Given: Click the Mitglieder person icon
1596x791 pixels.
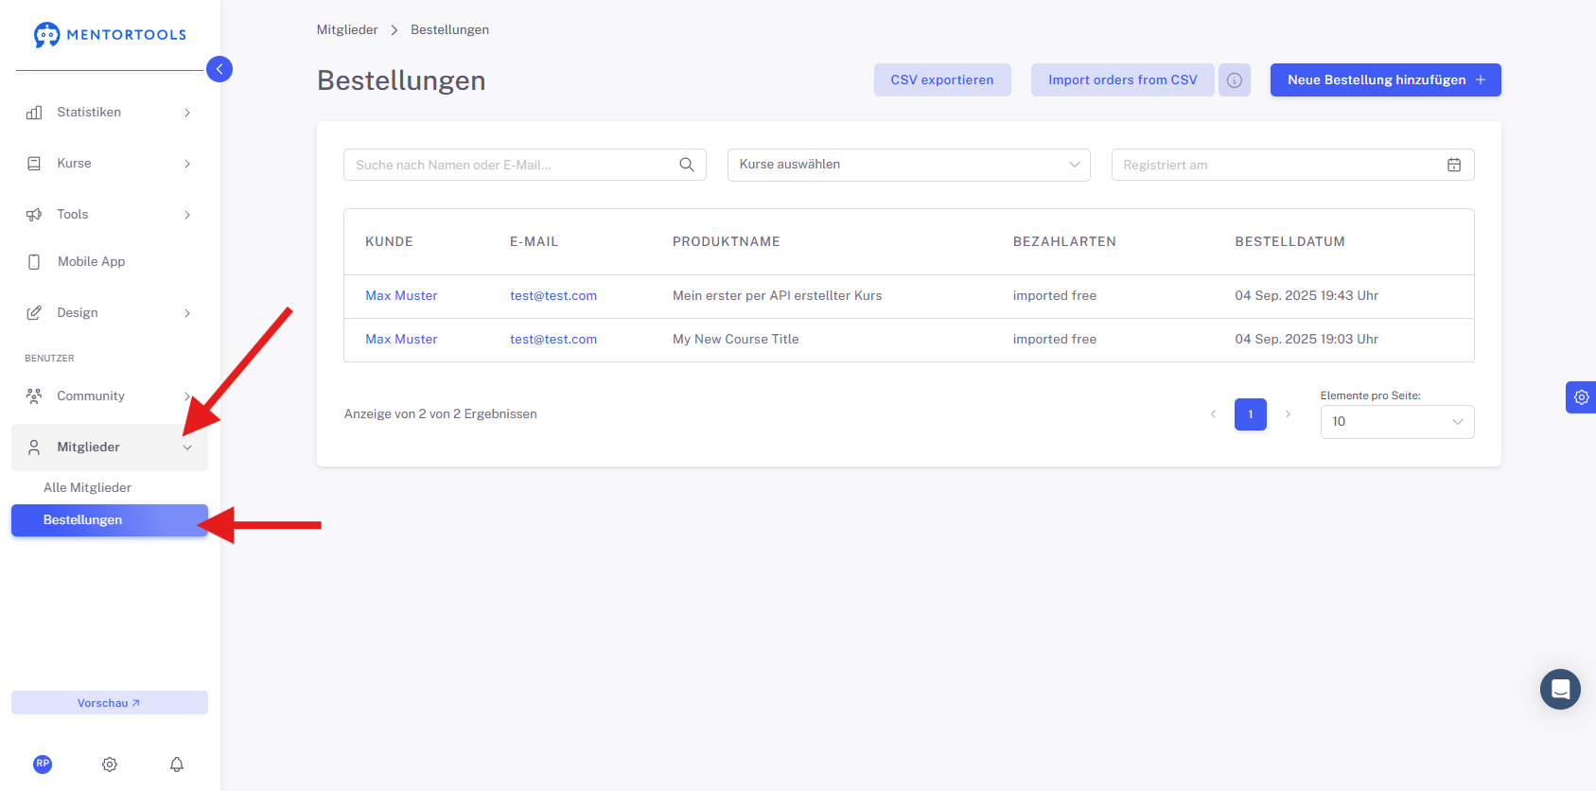Looking at the screenshot, I should click(x=34, y=448).
